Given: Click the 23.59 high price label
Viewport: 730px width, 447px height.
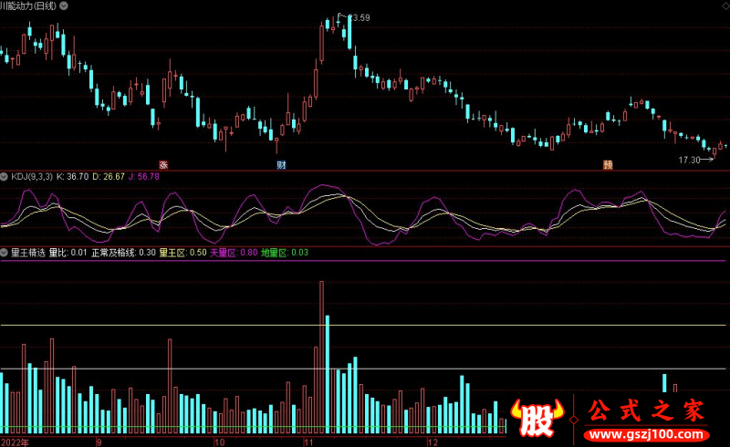Looking at the screenshot, I should pyautogui.click(x=359, y=17).
